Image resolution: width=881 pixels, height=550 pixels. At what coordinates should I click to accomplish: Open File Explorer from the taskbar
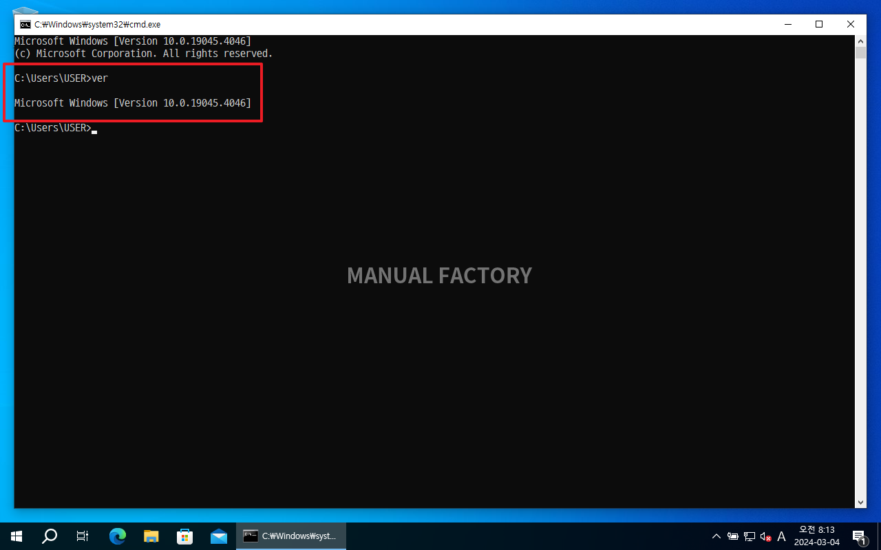151,536
